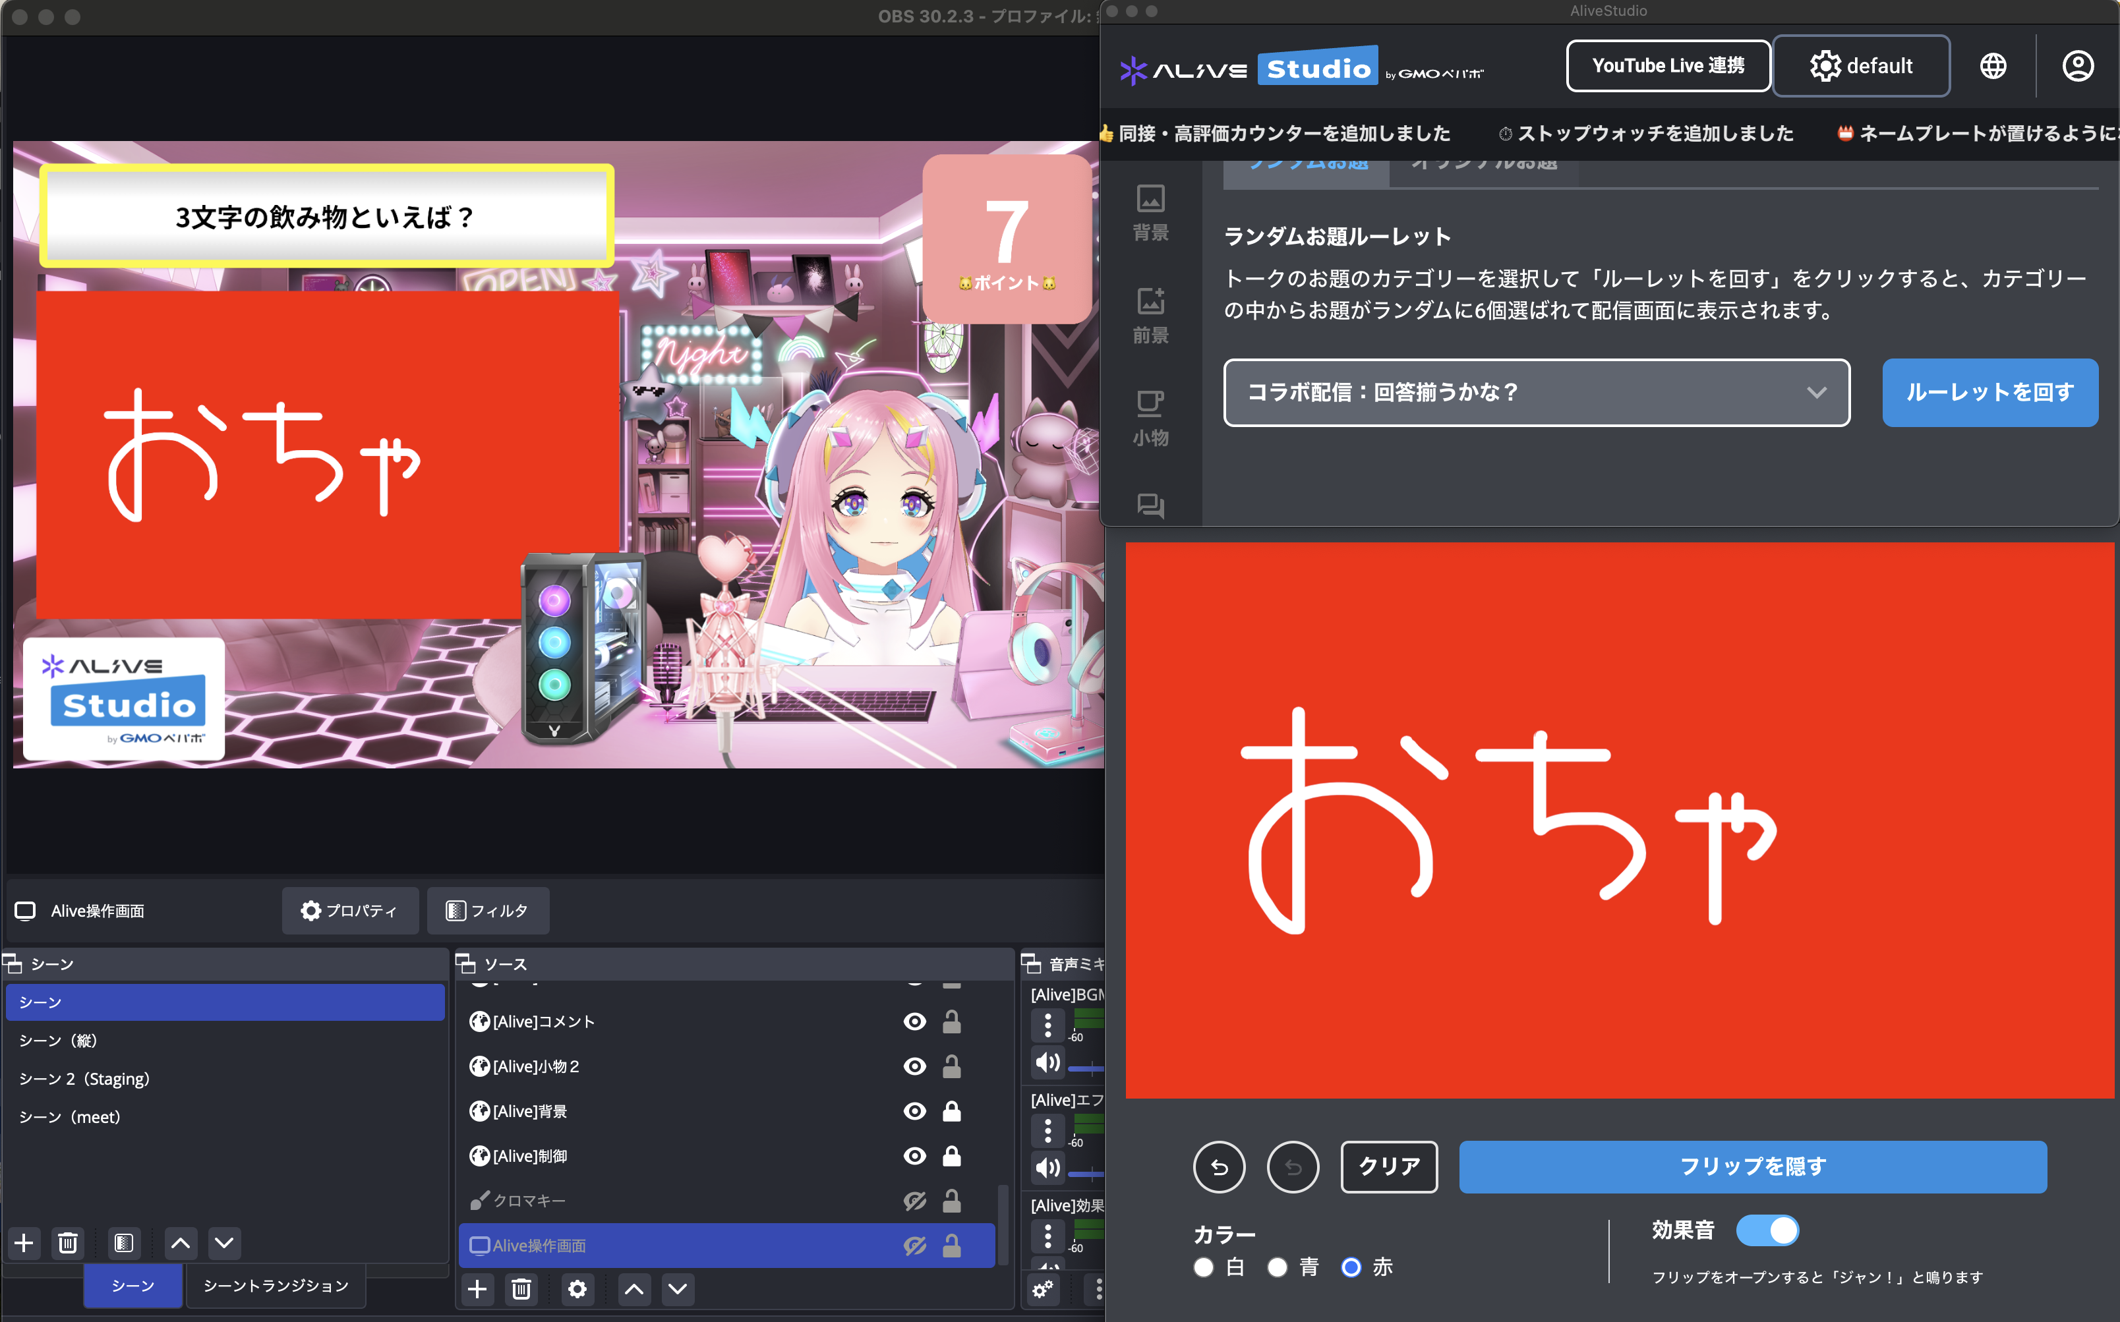
Task: Toggle the 効果音 sound effect switch
Action: click(1767, 1230)
